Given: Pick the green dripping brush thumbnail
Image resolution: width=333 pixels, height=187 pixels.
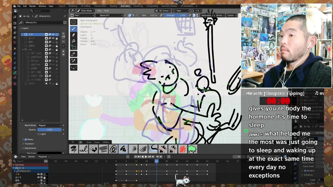Looking at the screenshot, I should pos(192,149).
